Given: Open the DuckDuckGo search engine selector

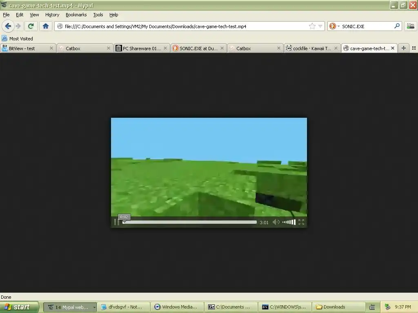Looking at the screenshot, I should point(334,26).
